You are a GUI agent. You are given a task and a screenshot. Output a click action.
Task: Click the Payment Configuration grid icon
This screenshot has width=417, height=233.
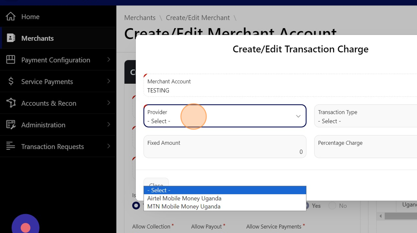click(x=11, y=60)
